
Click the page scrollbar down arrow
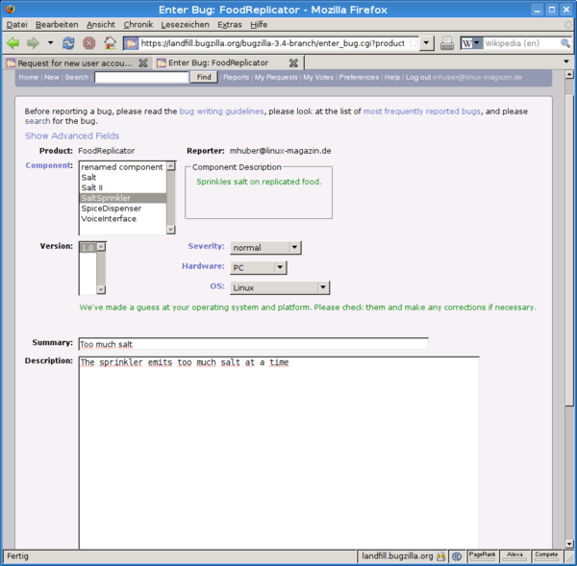coord(569,544)
